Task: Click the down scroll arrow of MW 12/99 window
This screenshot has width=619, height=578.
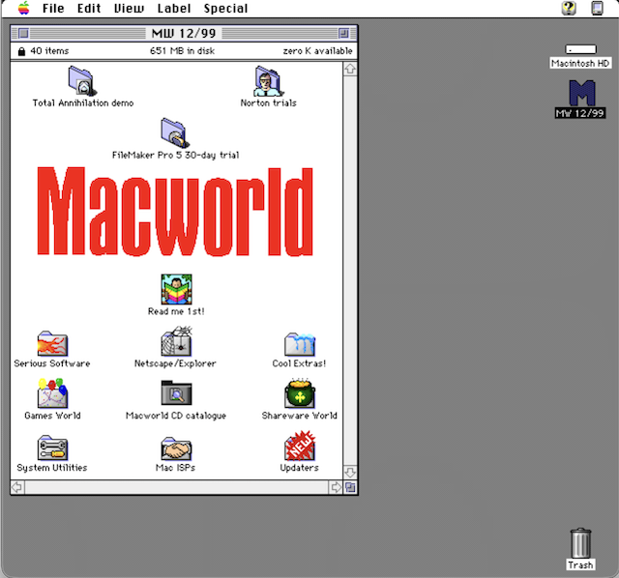Action: (x=350, y=473)
